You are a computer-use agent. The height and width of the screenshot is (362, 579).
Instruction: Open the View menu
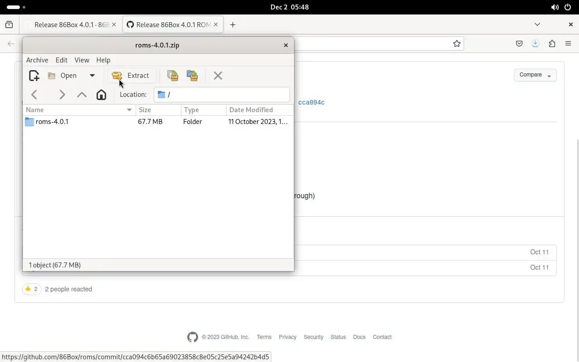[x=82, y=60]
